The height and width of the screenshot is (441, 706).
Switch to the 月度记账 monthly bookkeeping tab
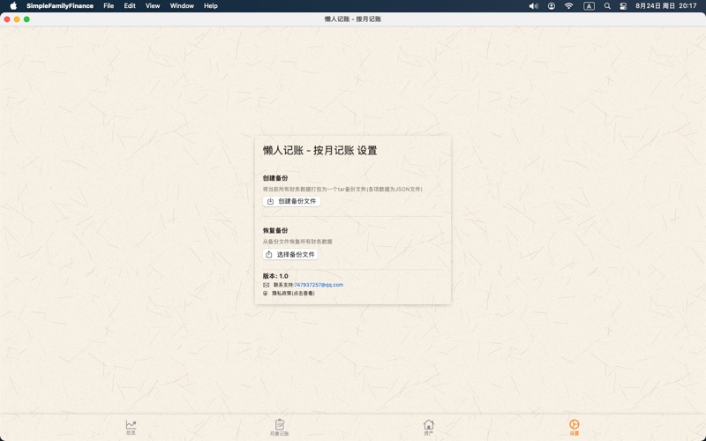[x=279, y=427]
